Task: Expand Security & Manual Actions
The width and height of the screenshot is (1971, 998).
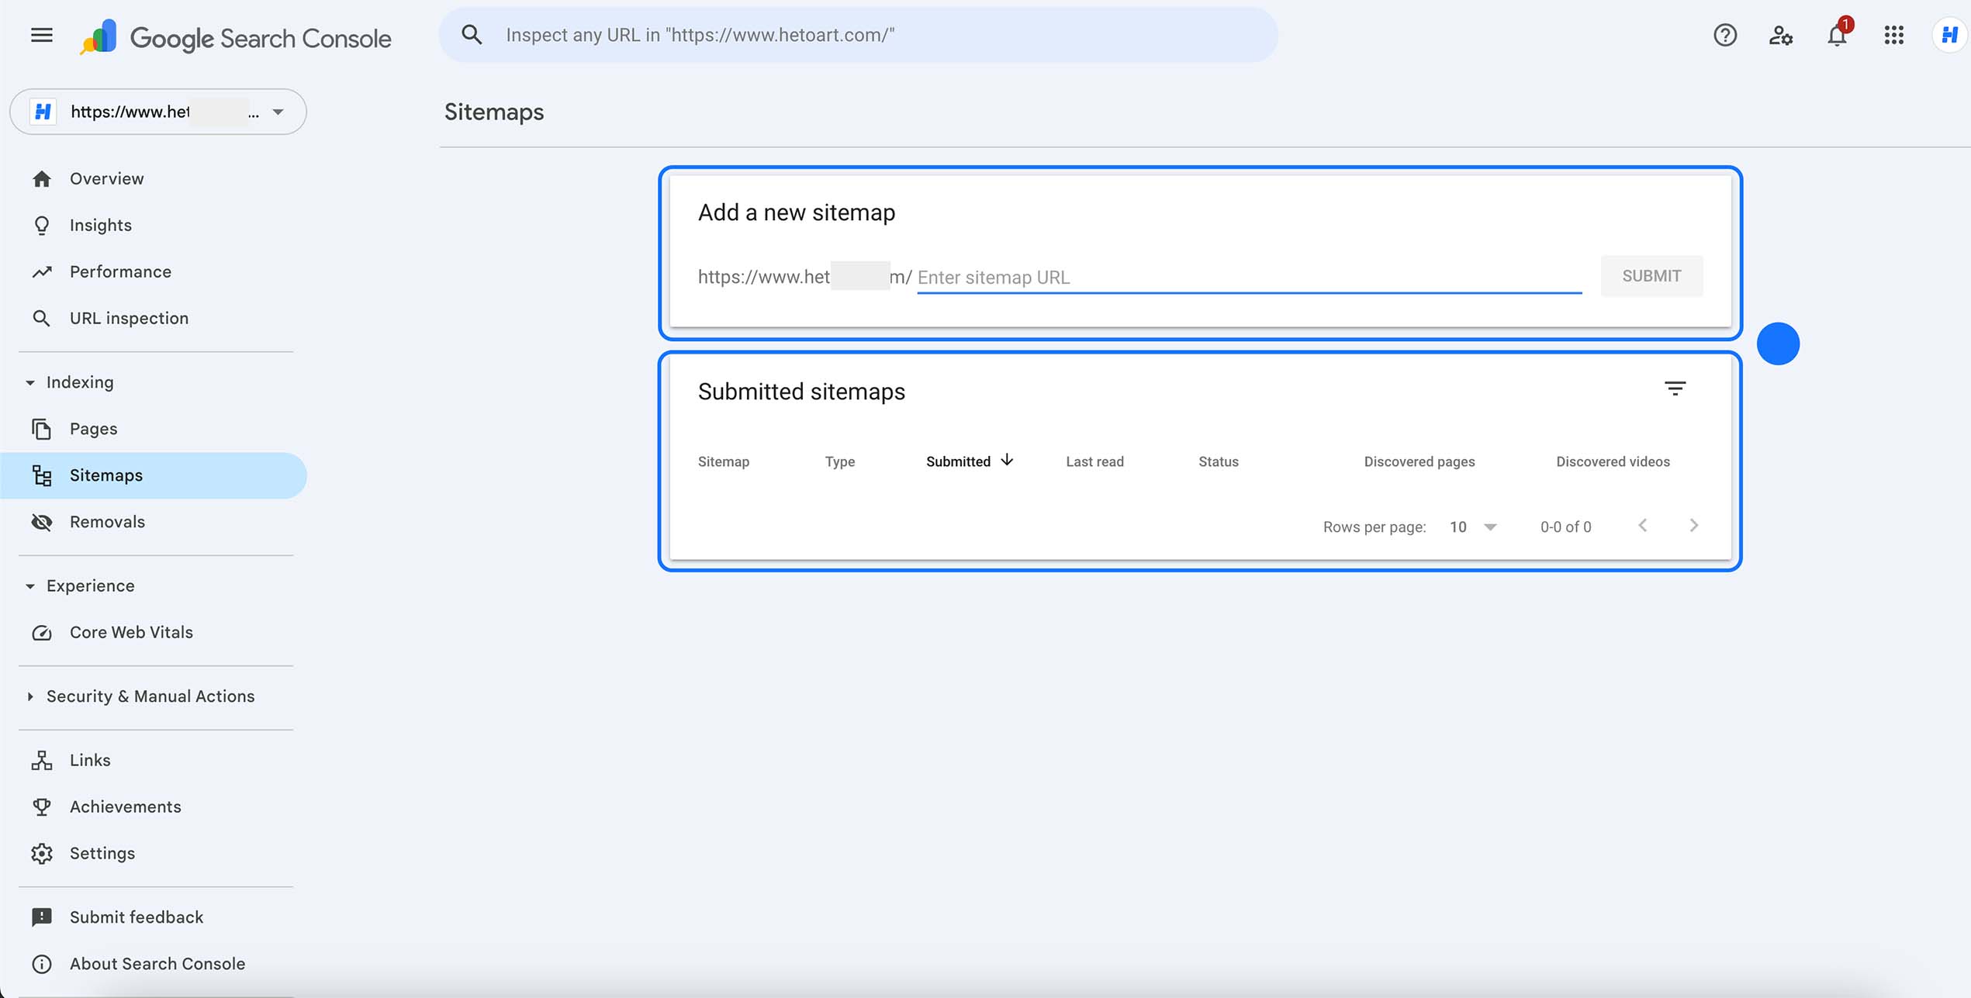Action: tap(29, 696)
